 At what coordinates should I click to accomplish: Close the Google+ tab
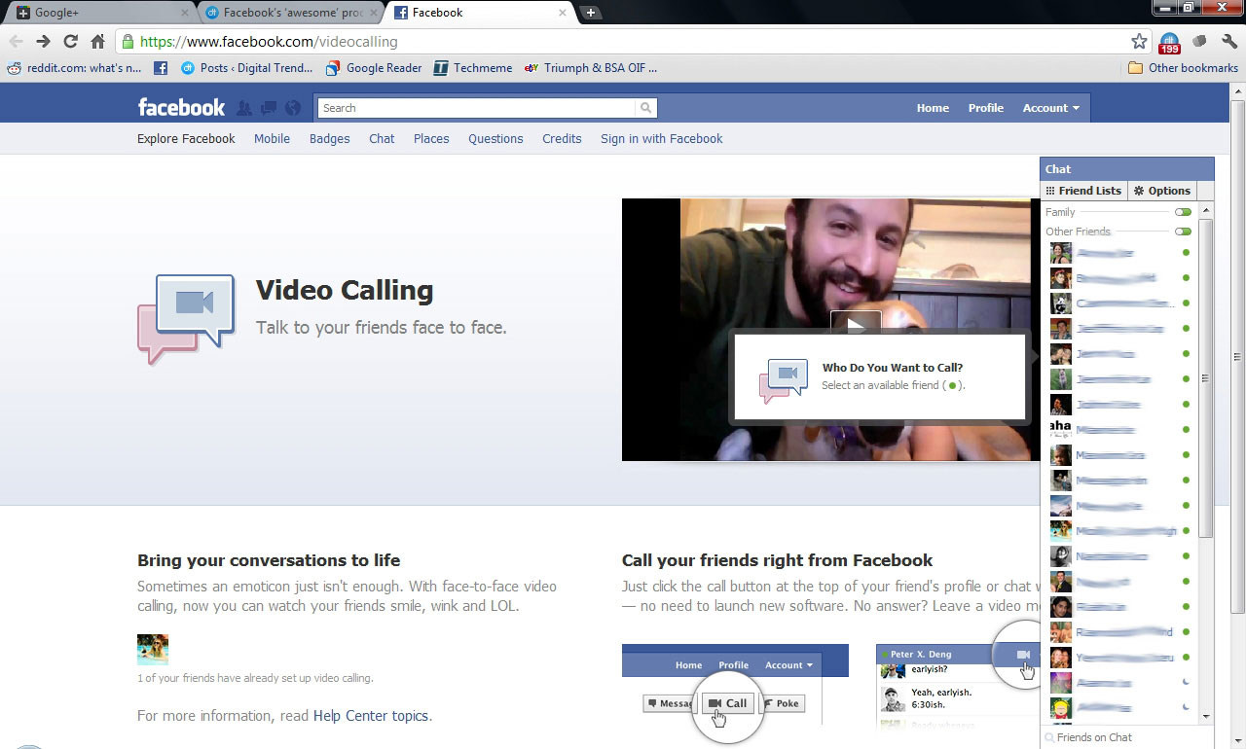coord(185,13)
